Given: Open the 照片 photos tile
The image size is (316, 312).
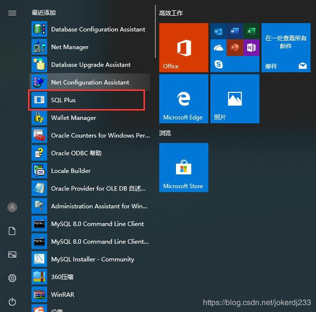Looking at the screenshot, I should (235, 99).
